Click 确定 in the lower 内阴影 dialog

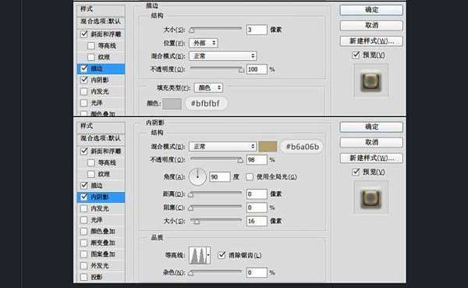tap(371, 127)
